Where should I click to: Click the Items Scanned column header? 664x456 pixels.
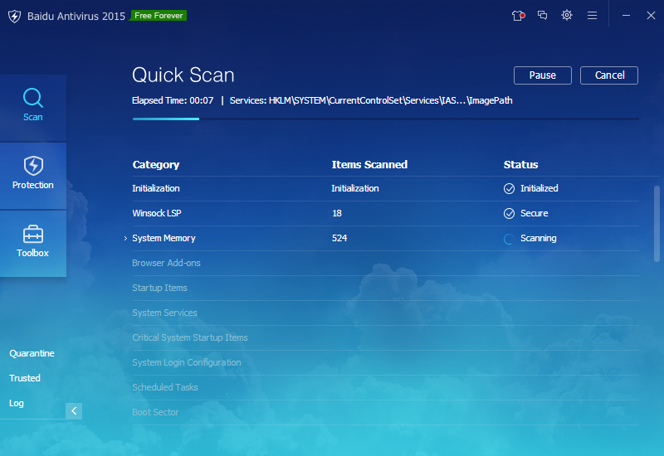click(369, 164)
